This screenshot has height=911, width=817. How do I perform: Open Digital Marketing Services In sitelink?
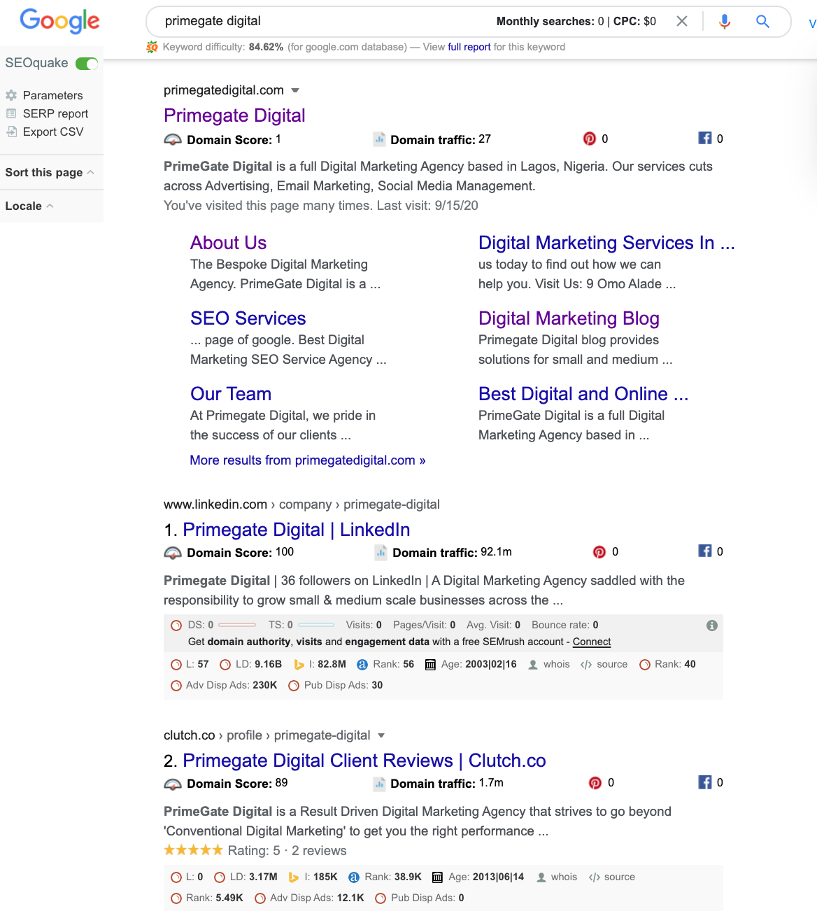pos(606,243)
